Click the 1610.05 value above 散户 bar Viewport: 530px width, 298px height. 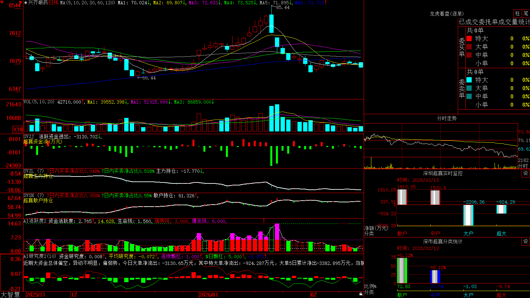coord(406,187)
